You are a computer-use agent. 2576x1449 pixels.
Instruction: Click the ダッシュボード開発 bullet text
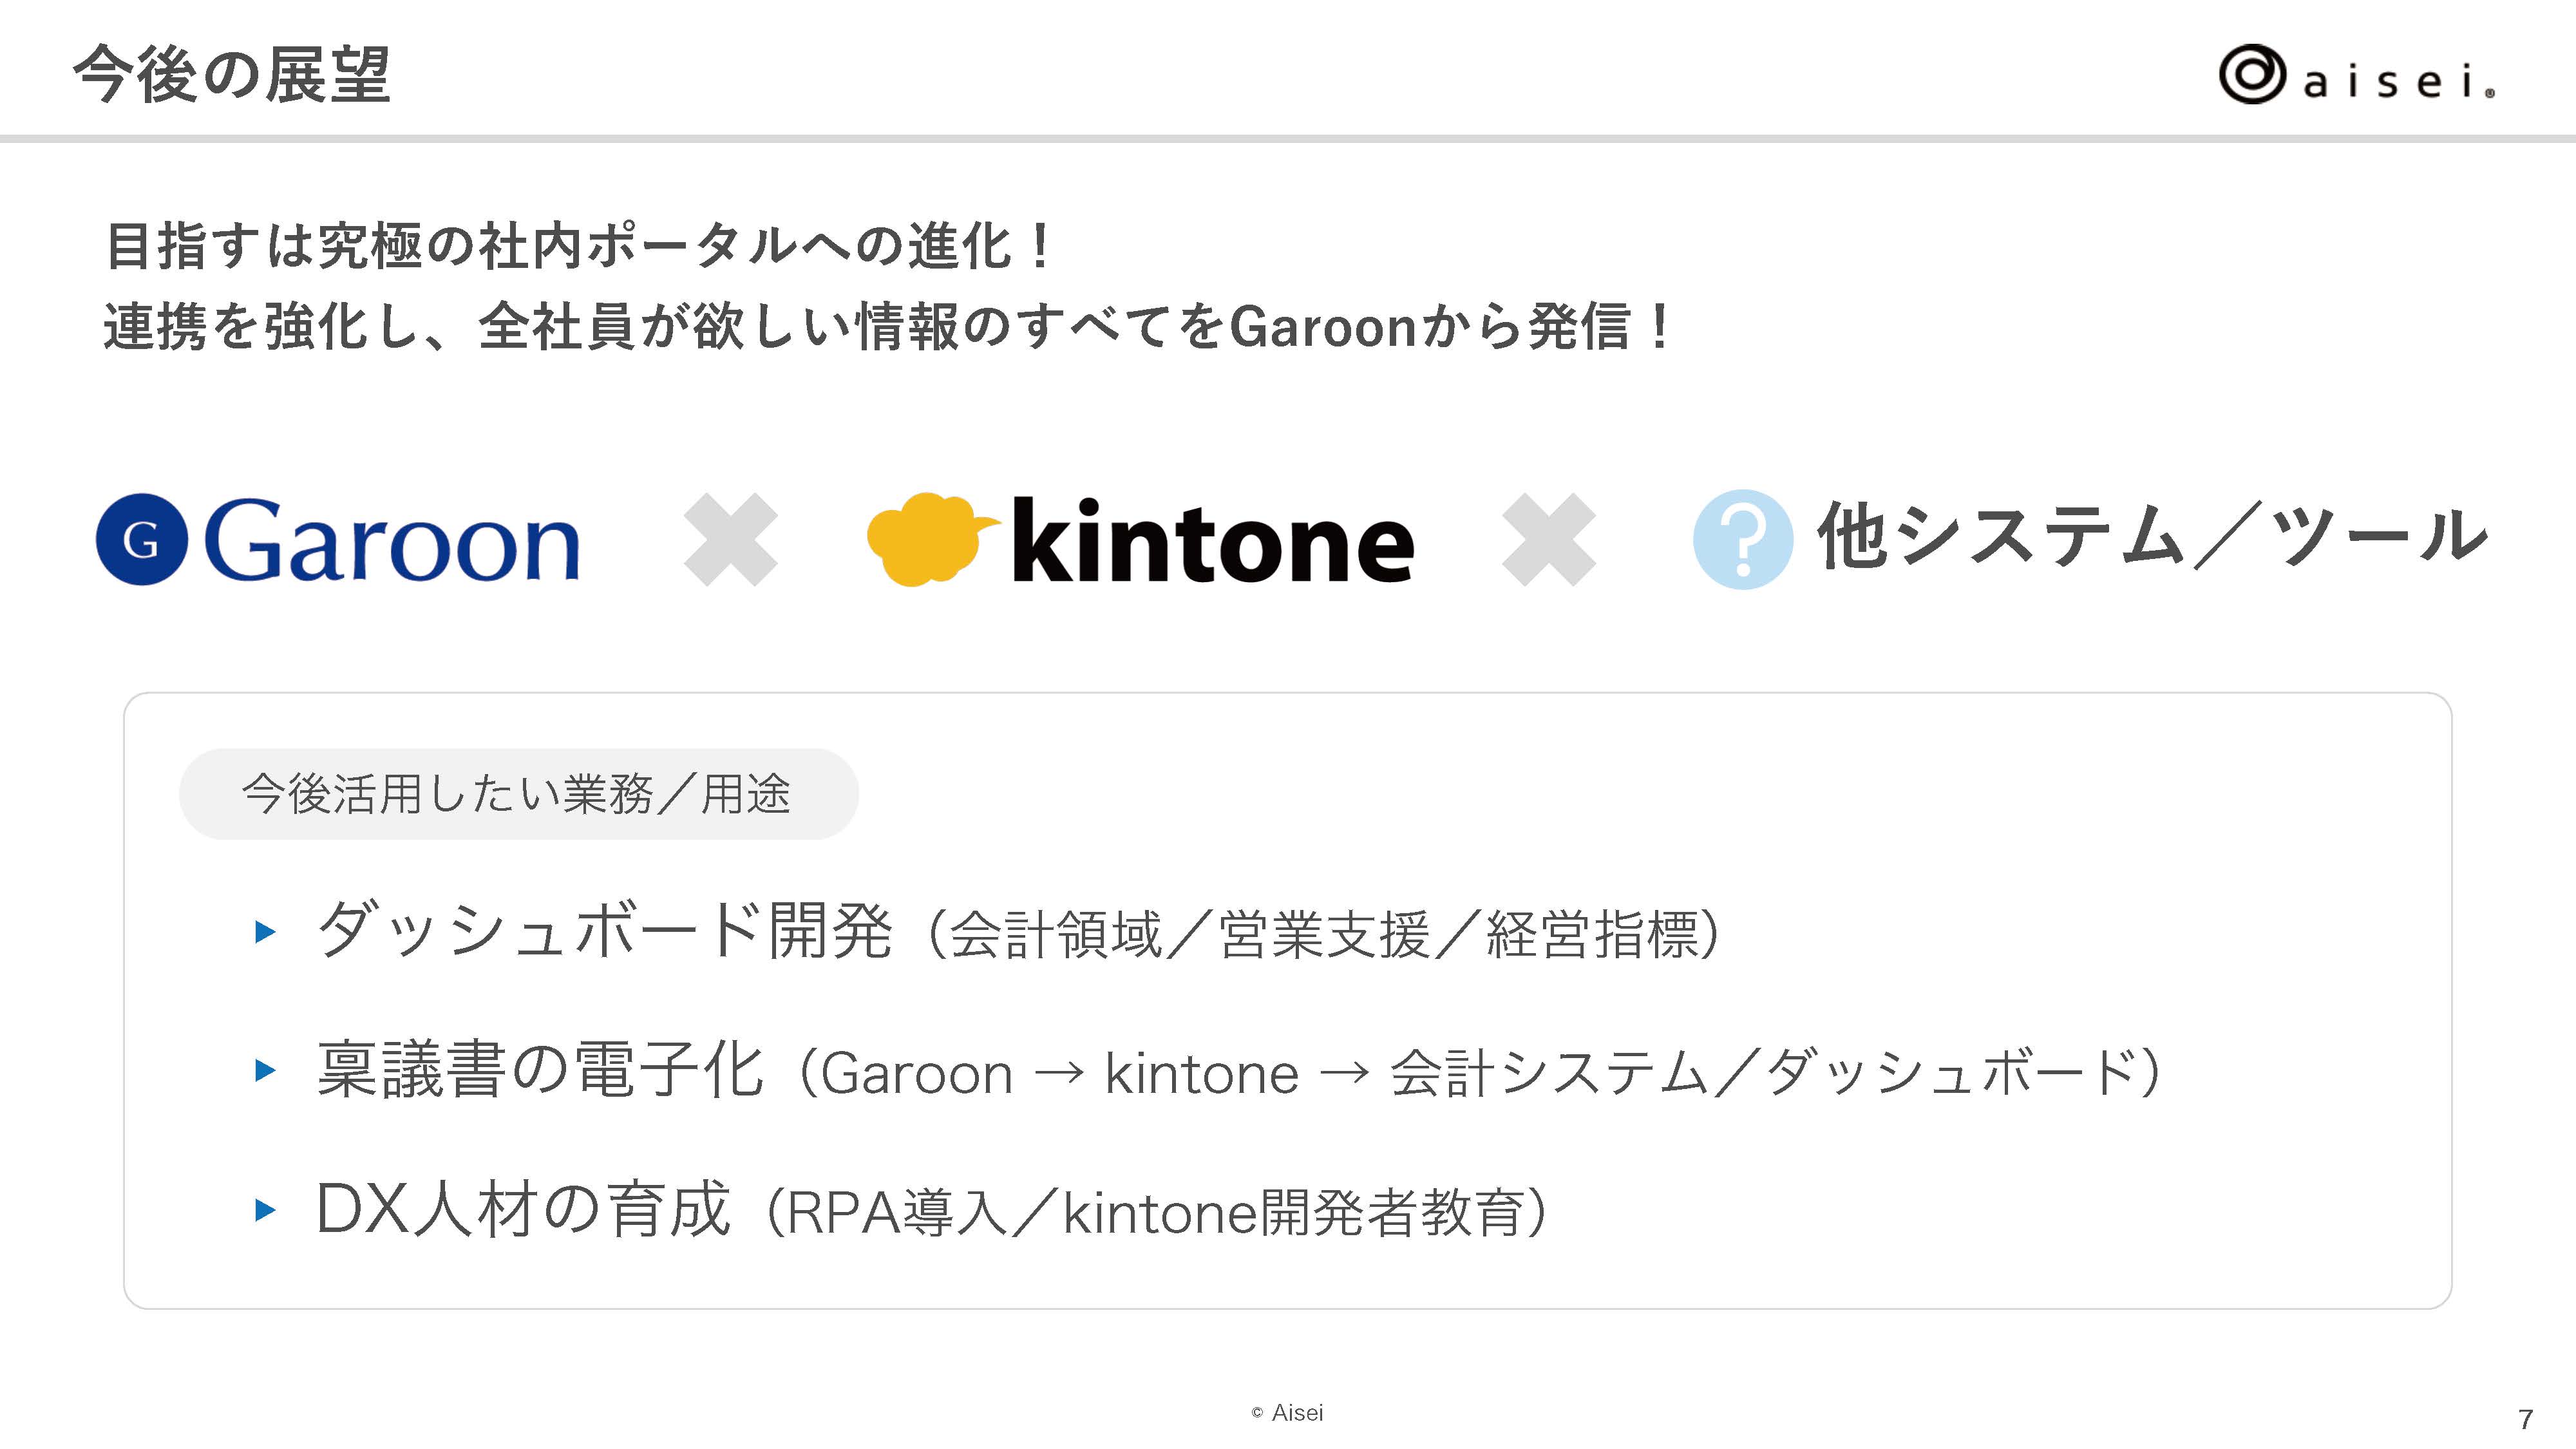tap(604, 931)
